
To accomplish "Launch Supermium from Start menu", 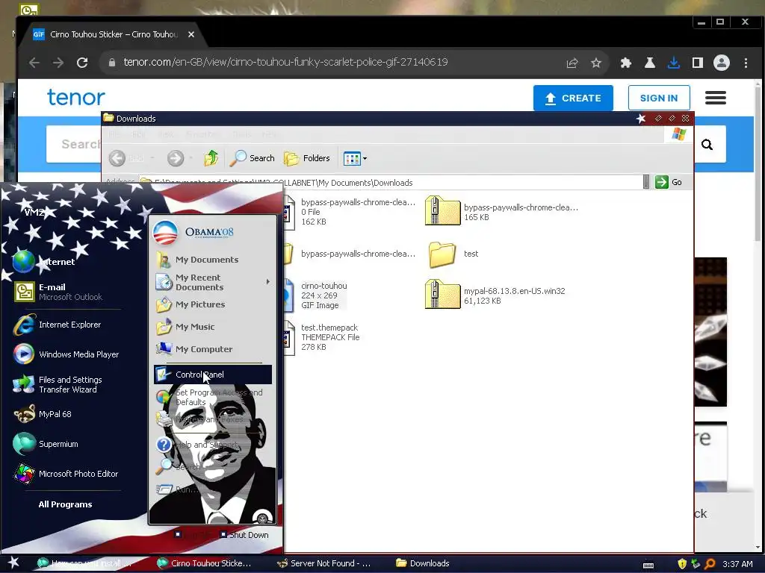I will (46, 444).
